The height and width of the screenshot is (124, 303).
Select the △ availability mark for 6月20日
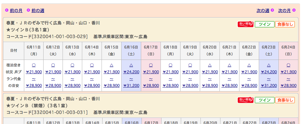click(210, 65)
